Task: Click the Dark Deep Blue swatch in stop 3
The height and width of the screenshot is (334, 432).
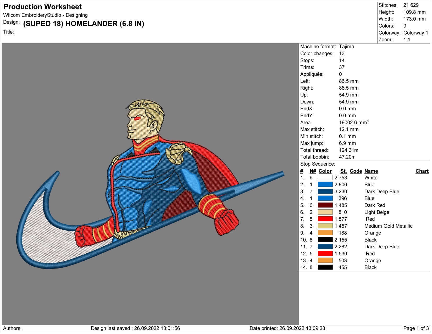Action: click(325, 191)
